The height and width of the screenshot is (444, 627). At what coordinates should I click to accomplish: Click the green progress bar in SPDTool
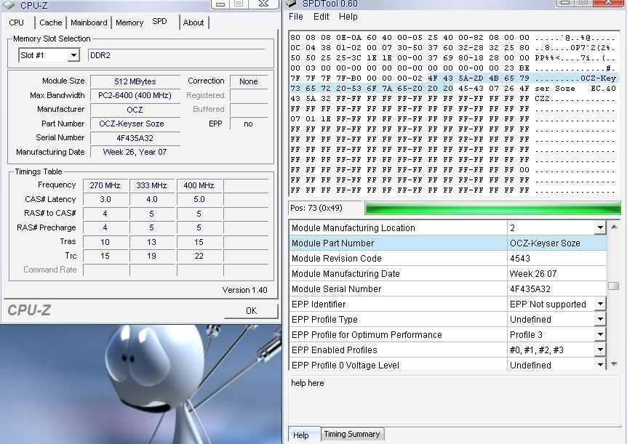coord(492,208)
